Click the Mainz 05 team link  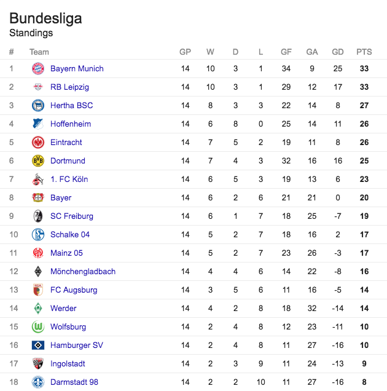pyautogui.click(x=66, y=253)
